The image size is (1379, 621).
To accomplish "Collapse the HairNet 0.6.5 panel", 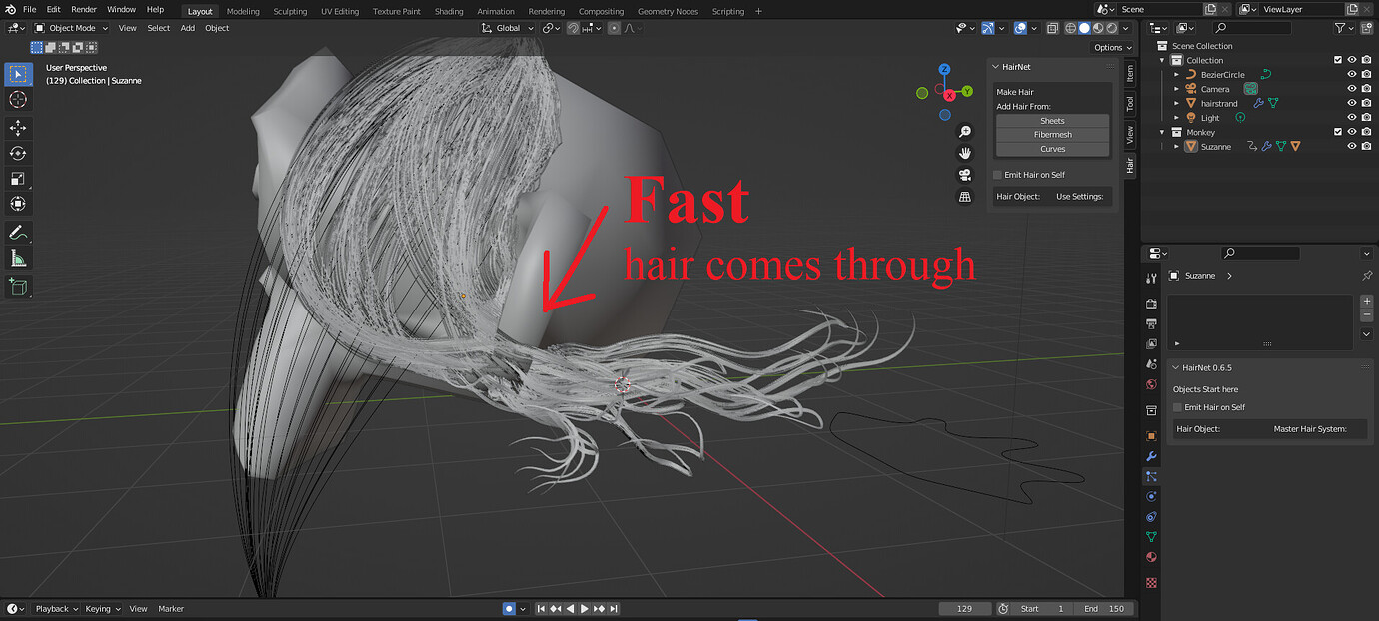I will pos(1175,368).
